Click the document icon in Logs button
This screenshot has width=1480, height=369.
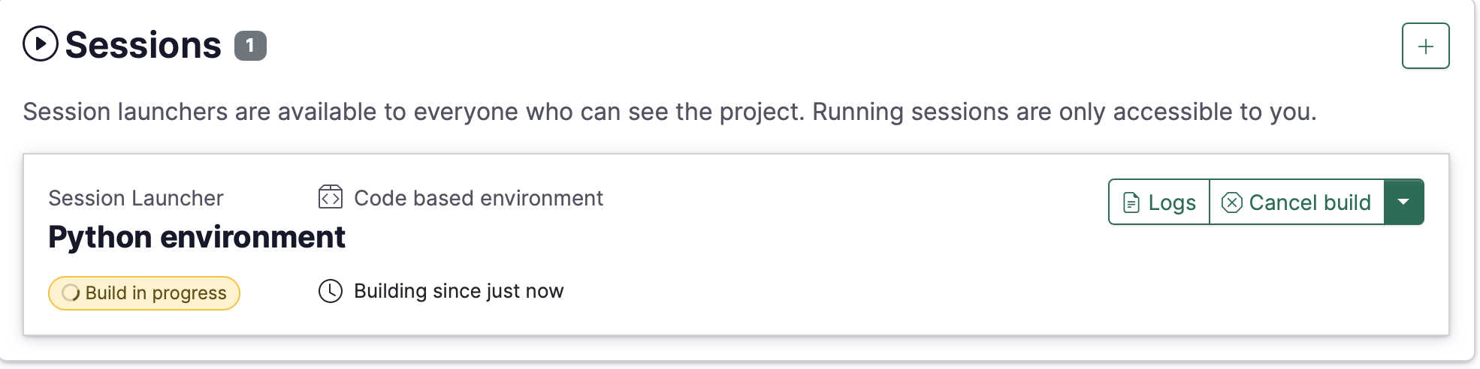[x=1131, y=202]
